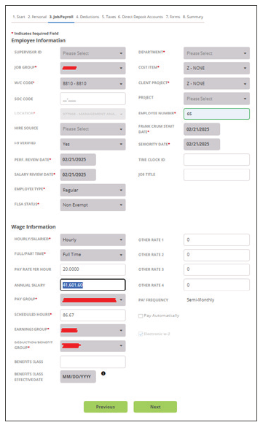263x425 pixels.
Task: Open the Earnings Group dropdown
Action: click(x=93, y=330)
